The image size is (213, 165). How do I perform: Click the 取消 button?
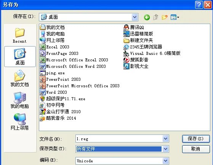(x=196, y=149)
